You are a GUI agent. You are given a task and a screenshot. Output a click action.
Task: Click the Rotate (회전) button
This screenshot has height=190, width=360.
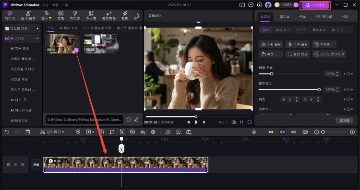(271, 54)
